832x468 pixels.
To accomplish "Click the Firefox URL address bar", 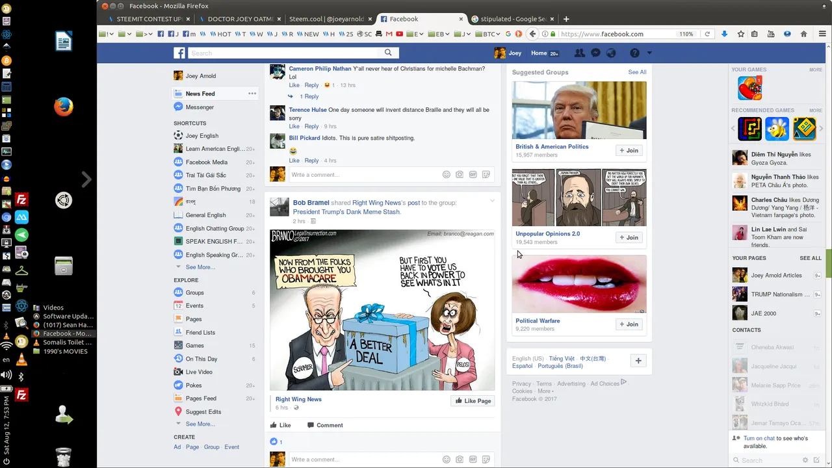I will point(616,34).
